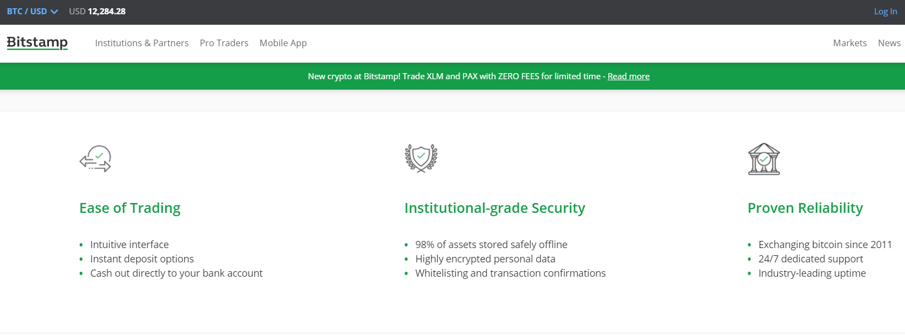Click the Log In link
The image size is (905, 335).
(x=885, y=12)
